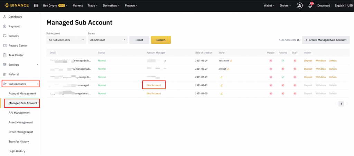
Task: Click Withdraw in the 'cctest' row
Action: 321,69
